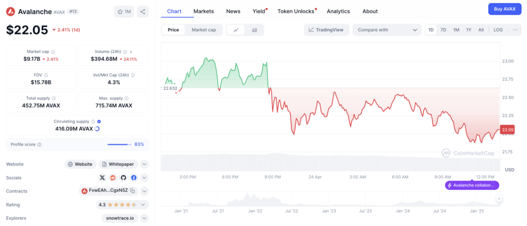The height and width of the screenshot is (226, 527).
Task: Set chart range to 1D
Action: click(x=431, y=30)
